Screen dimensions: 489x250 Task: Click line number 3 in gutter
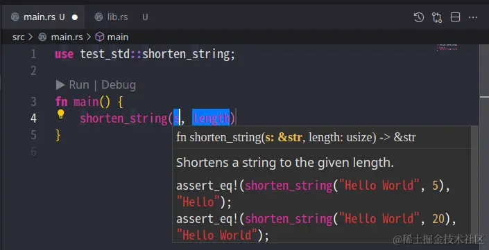(x=33, y=102)
